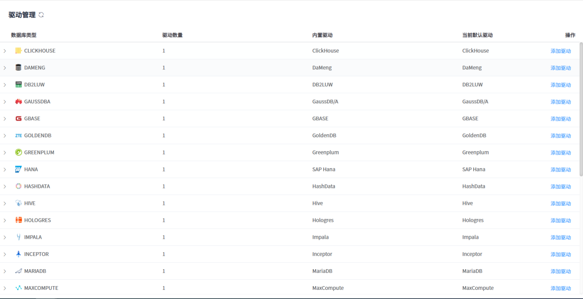The image size is (583, 299).
Task: Expand the MARIADB row details
Action: pyautogui.click(x=5, y=271)
